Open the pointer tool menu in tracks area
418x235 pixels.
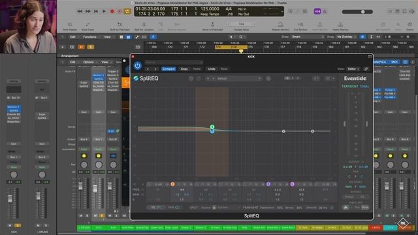click(x=233, y=37)
